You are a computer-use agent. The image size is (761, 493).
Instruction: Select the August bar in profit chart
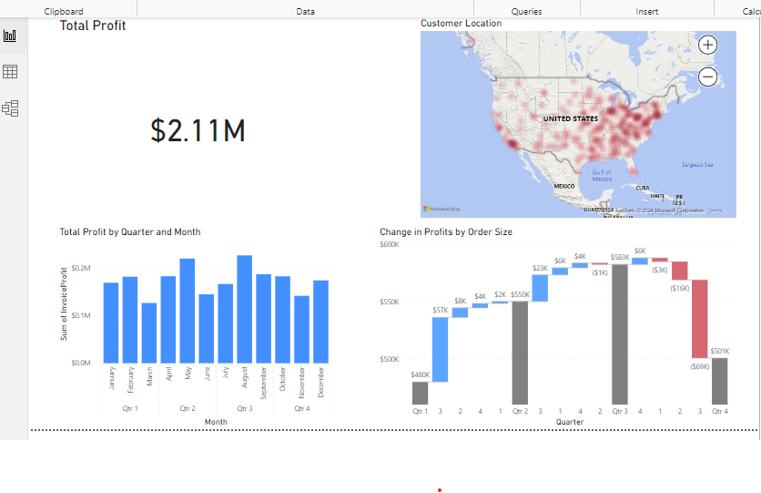click(245, 309)
